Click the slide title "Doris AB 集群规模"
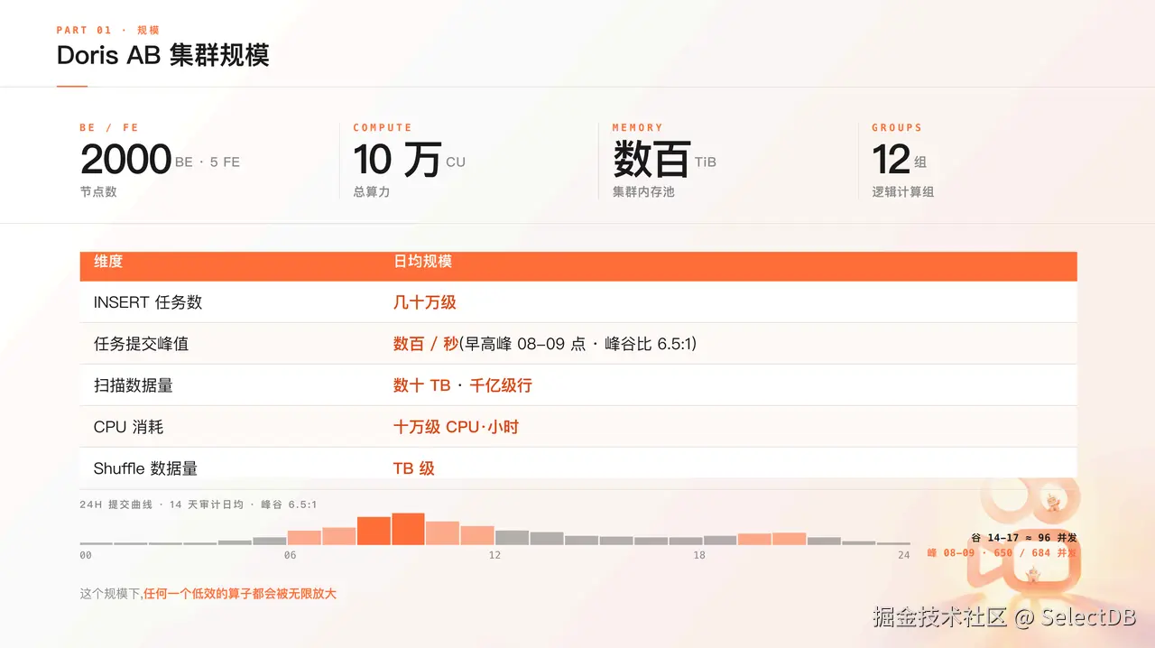1155x648 pixels. [162, 55]
